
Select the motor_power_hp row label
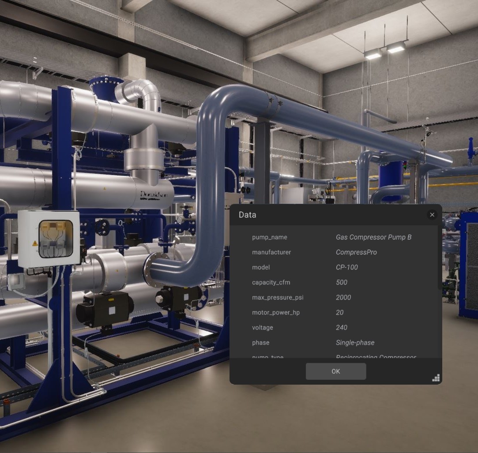[x=275, y=312]
